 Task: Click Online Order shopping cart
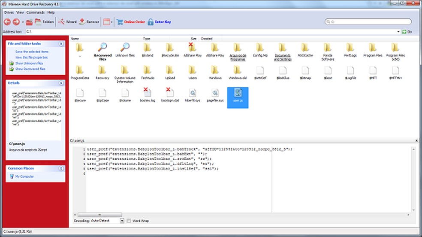131,22
